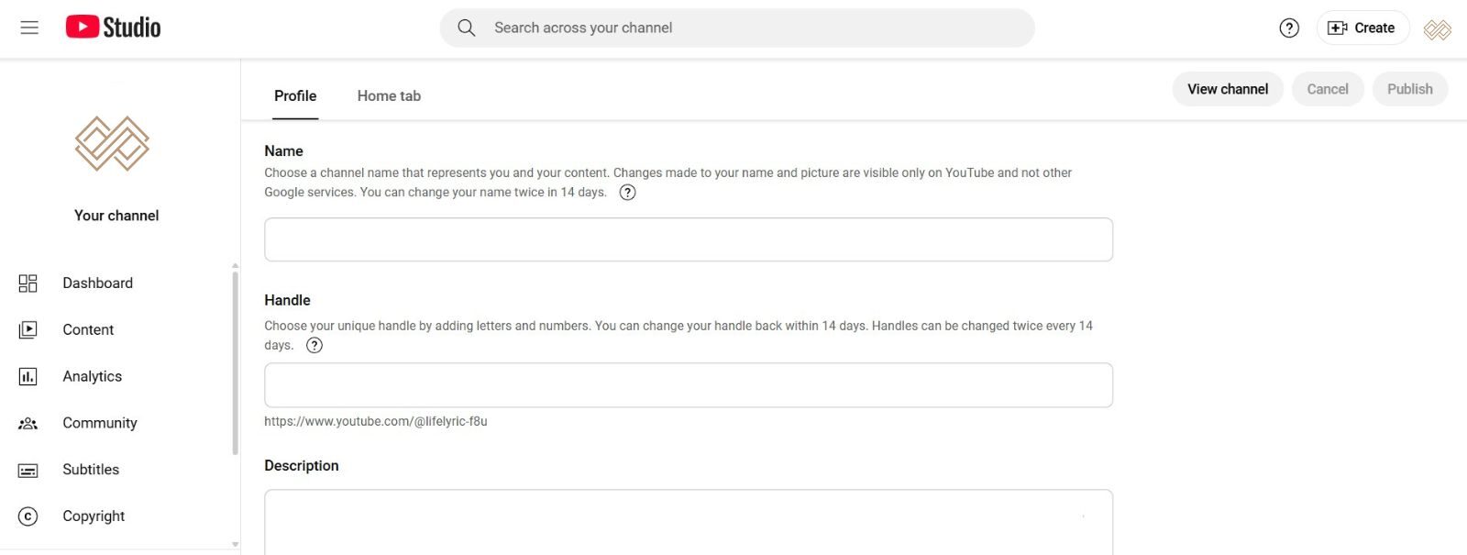Click into the channel Name input field
Viewport: 1467px width, 555px height.
[688, 239]
